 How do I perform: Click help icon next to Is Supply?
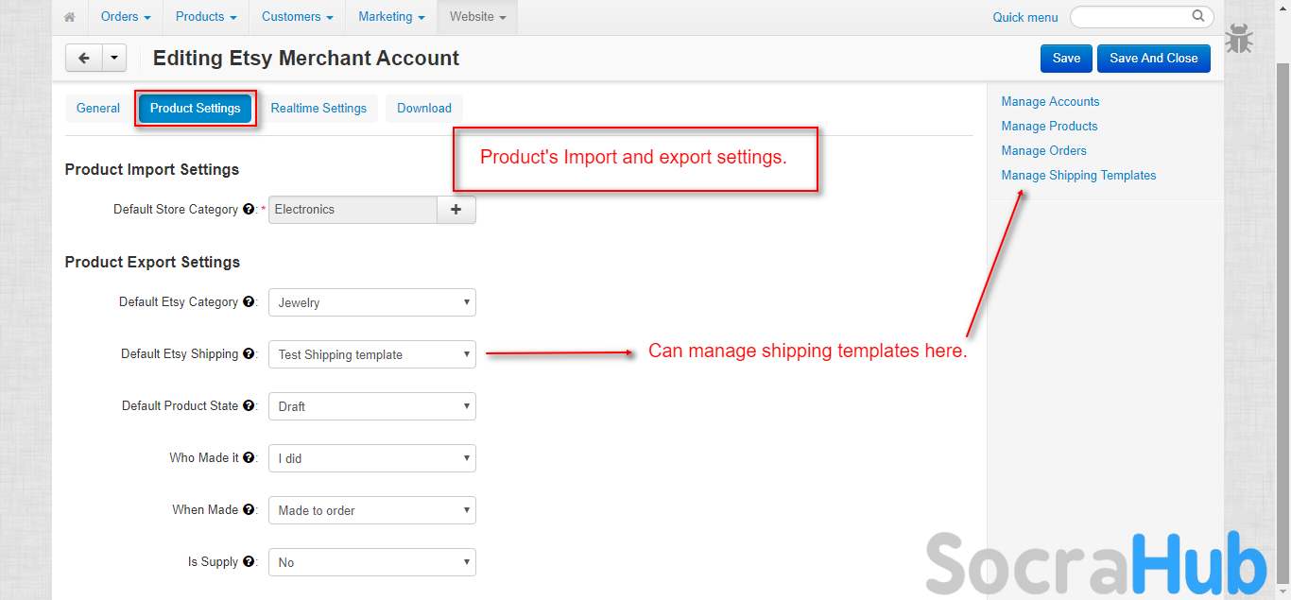click(x=249, y=562)
